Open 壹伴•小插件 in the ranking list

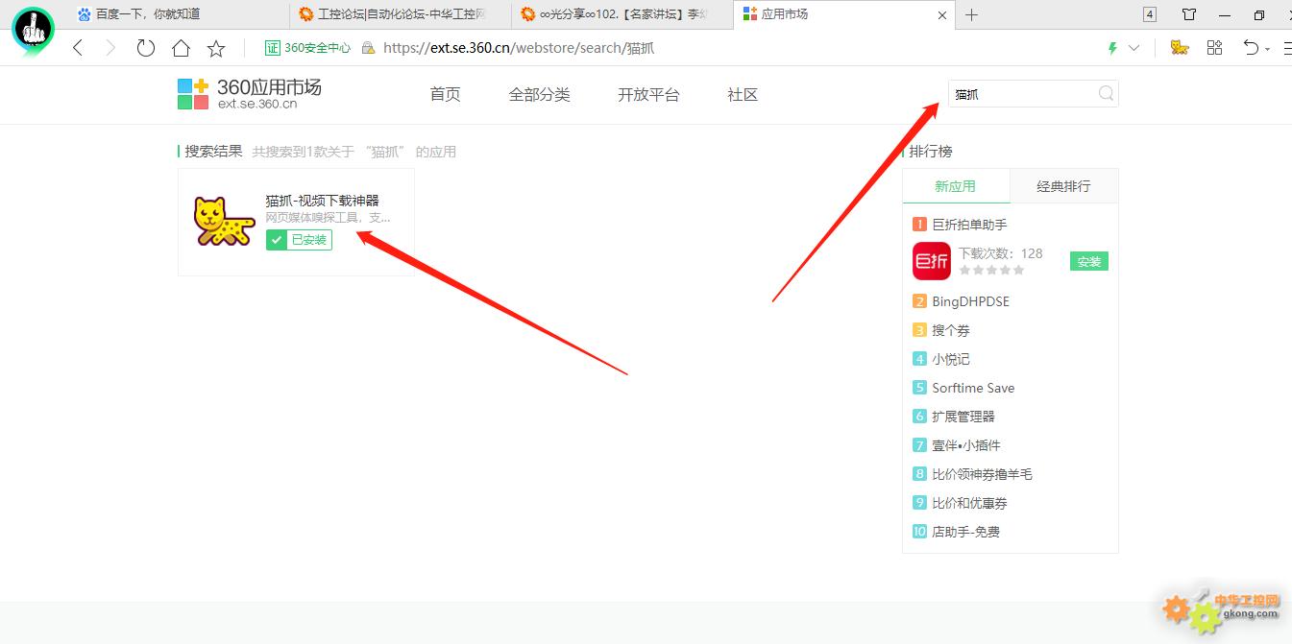966,445
